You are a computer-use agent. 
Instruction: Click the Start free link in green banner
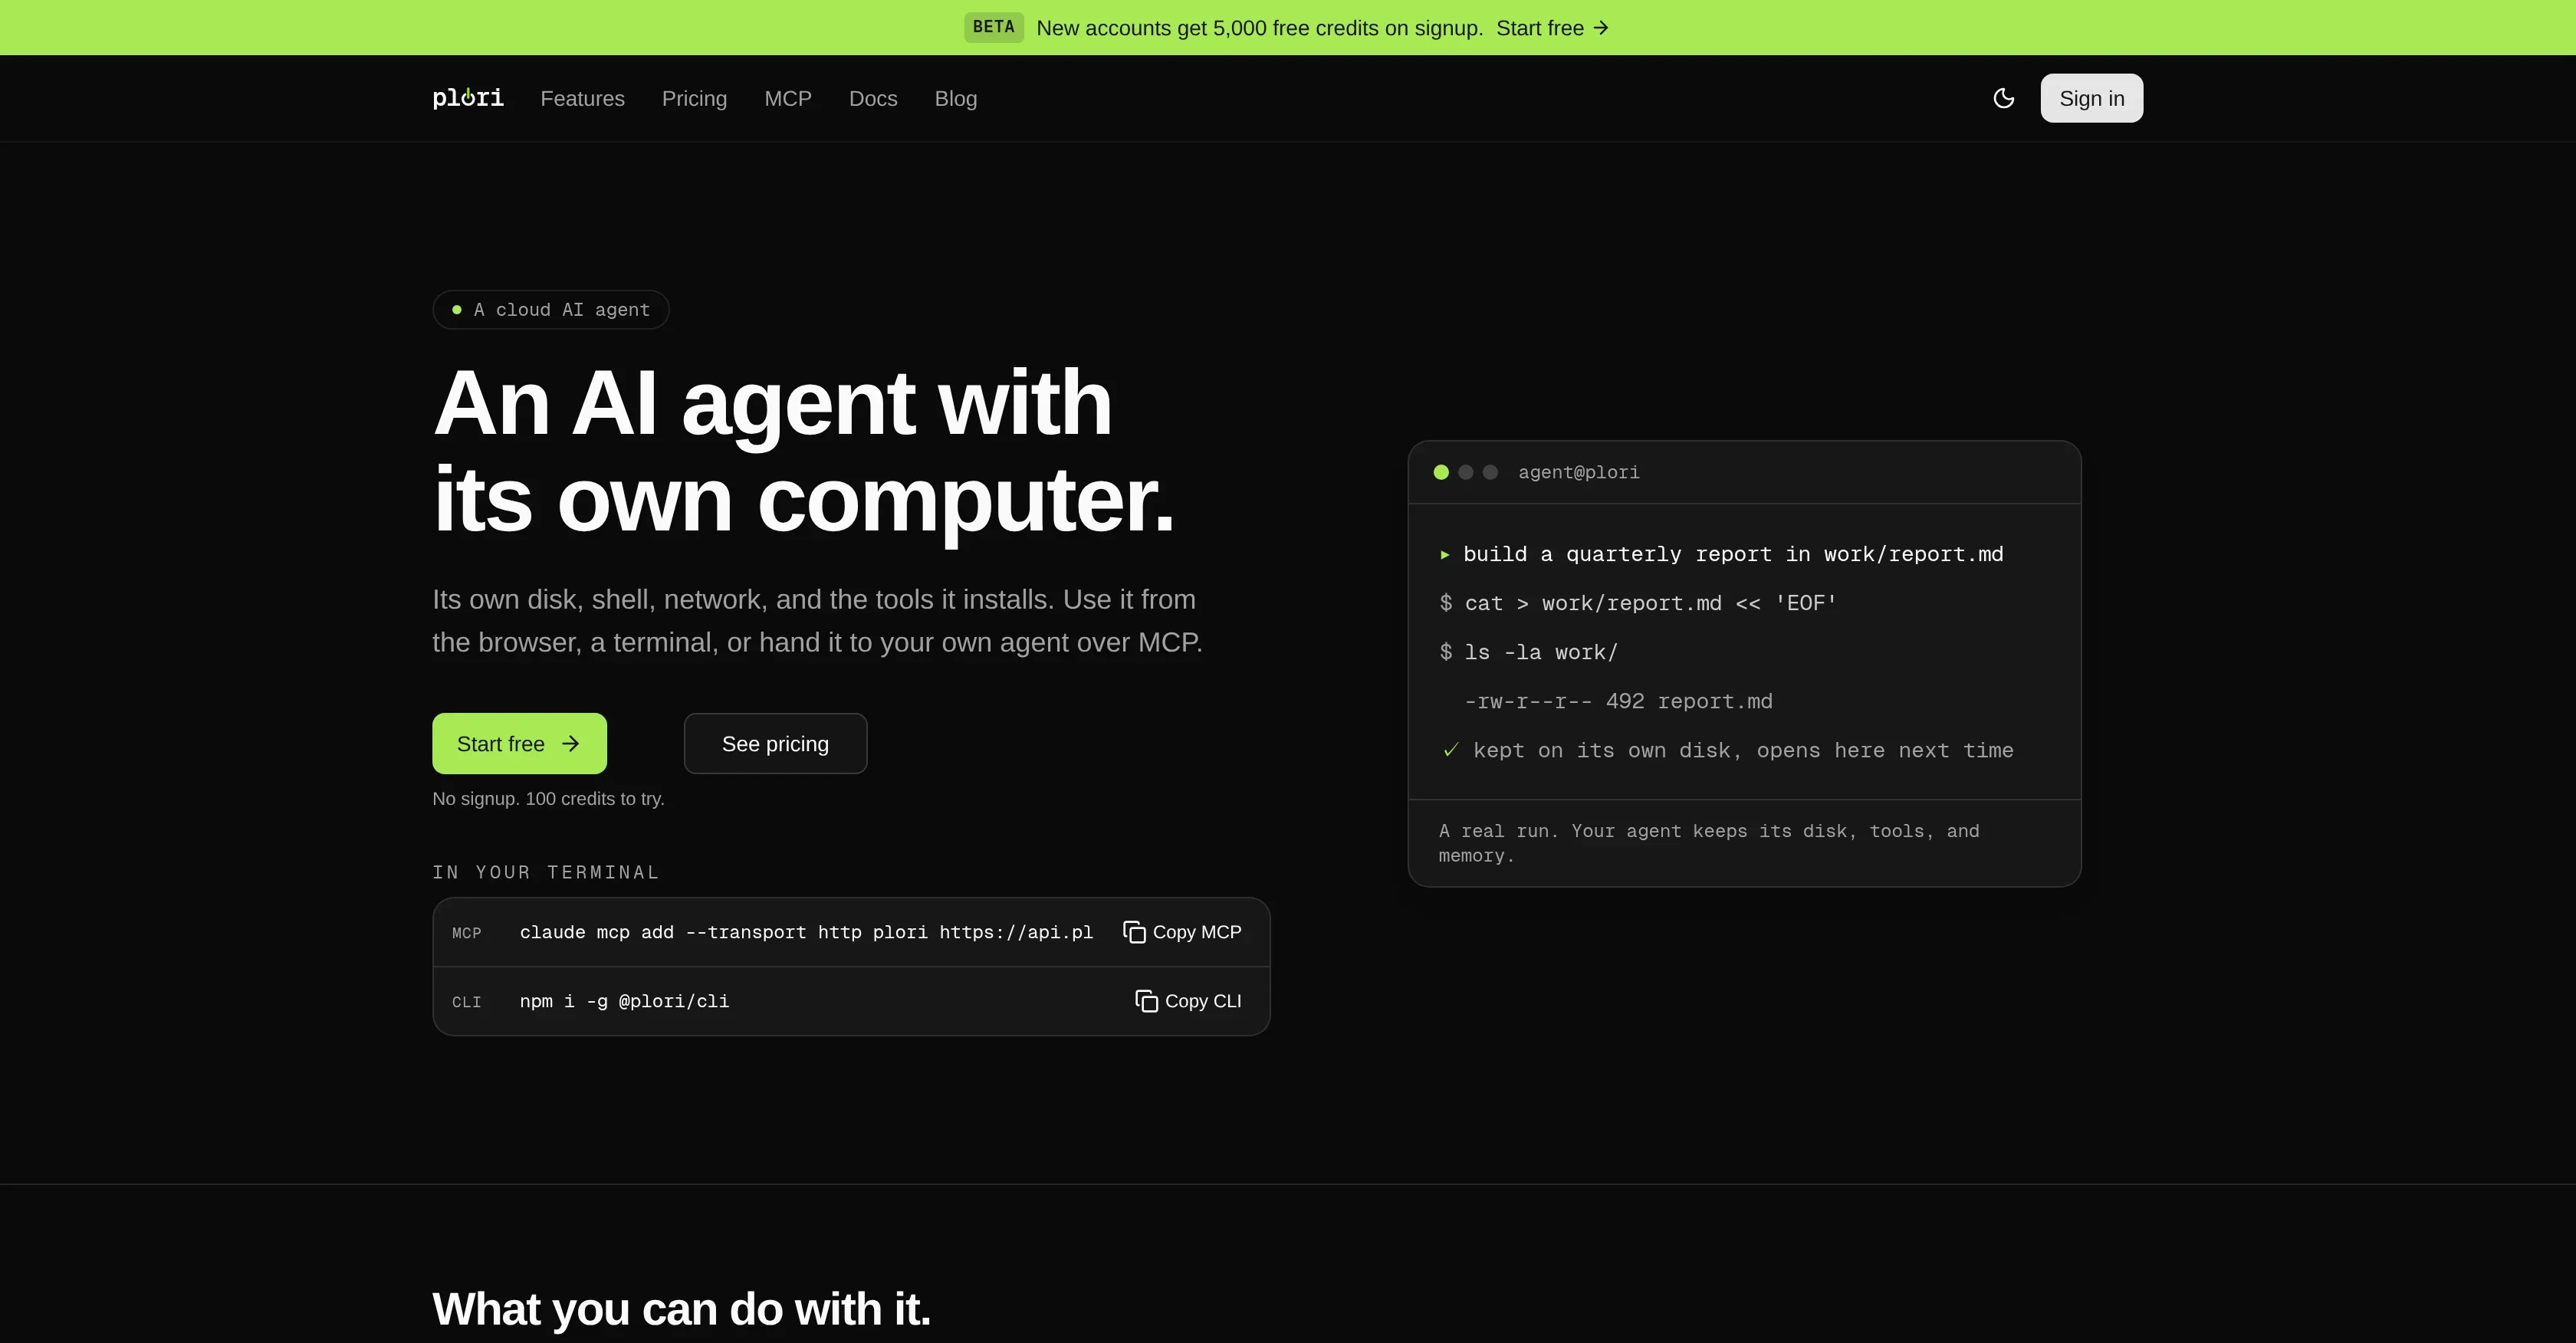coord(1552,28)
